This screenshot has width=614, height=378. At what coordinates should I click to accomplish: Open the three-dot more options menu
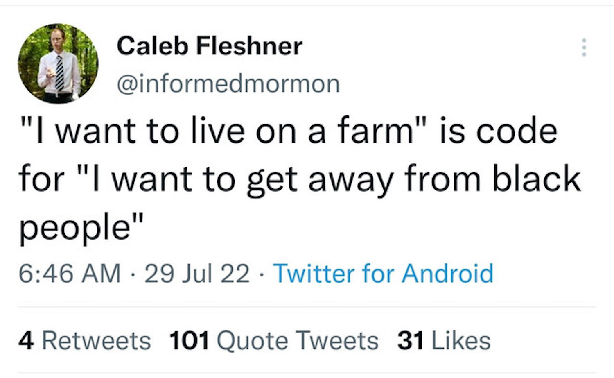tap(584, 48)
